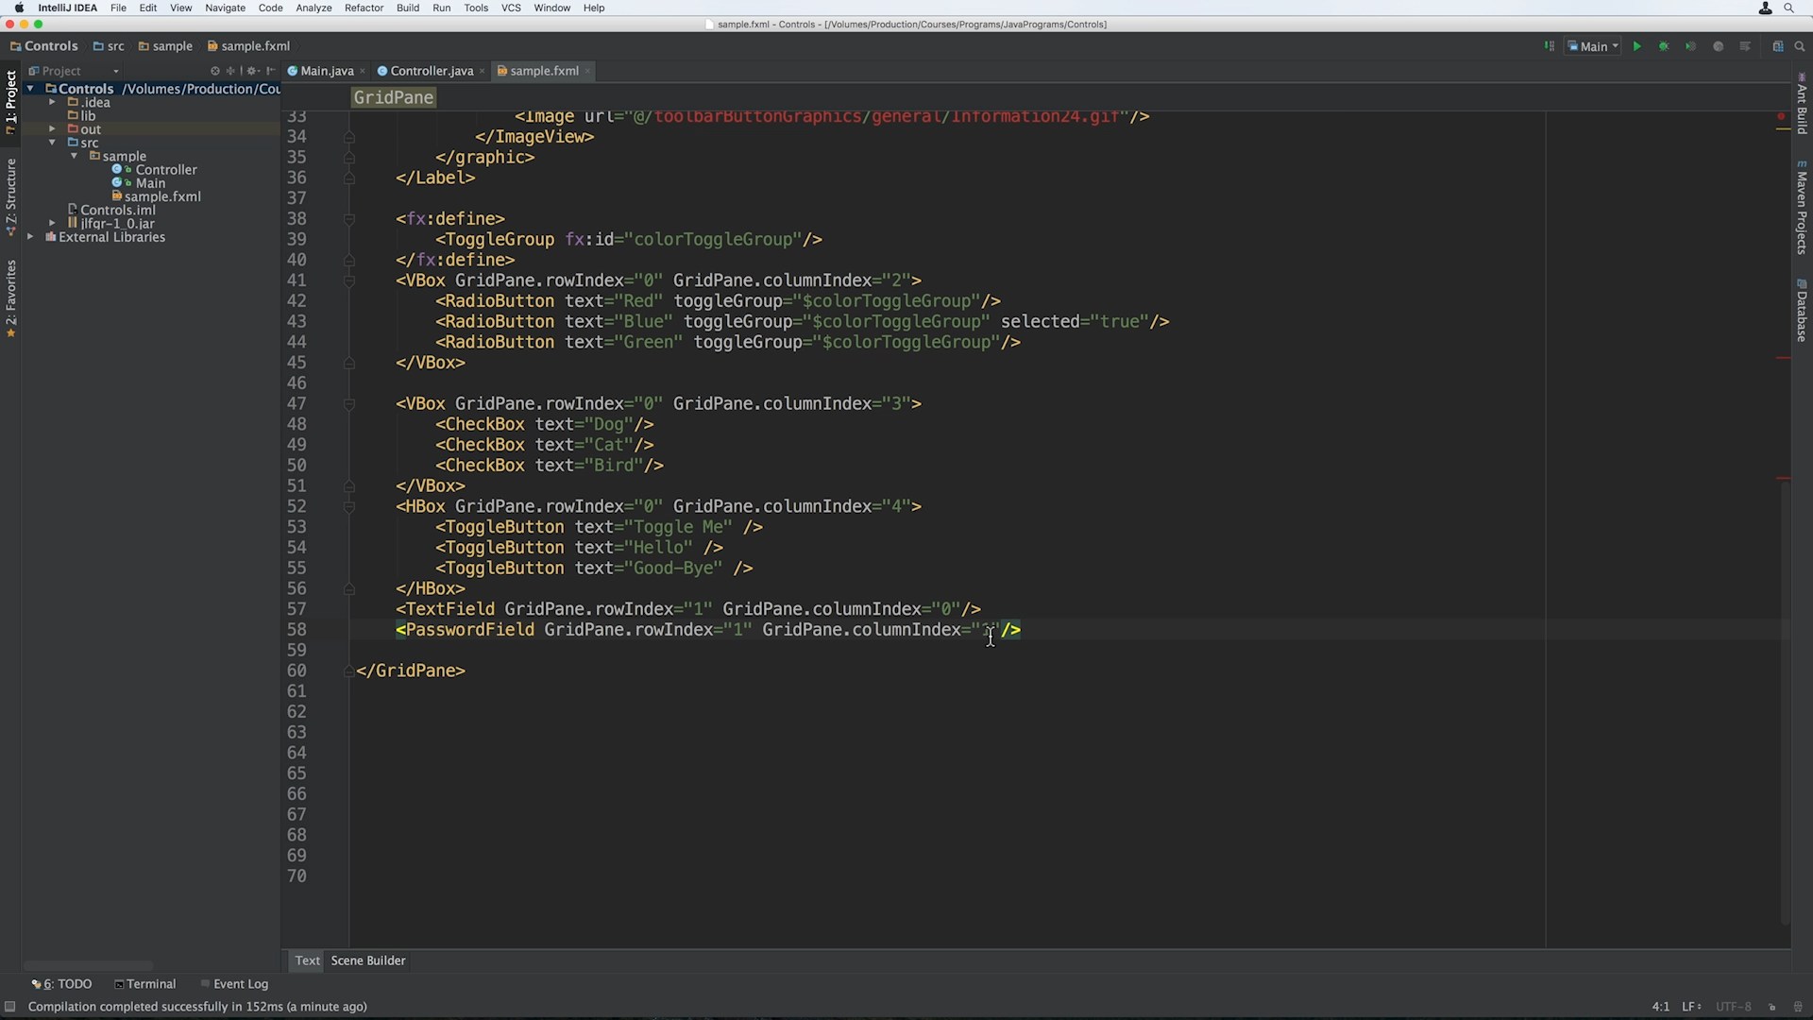Expand the External Libraries node
Screen dimensions: 1813x1020
29,237
